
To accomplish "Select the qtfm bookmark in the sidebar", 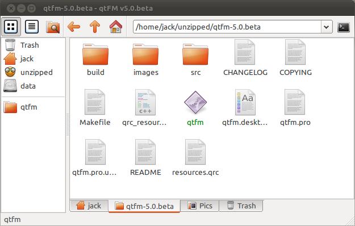I will (x=20, y=107).
